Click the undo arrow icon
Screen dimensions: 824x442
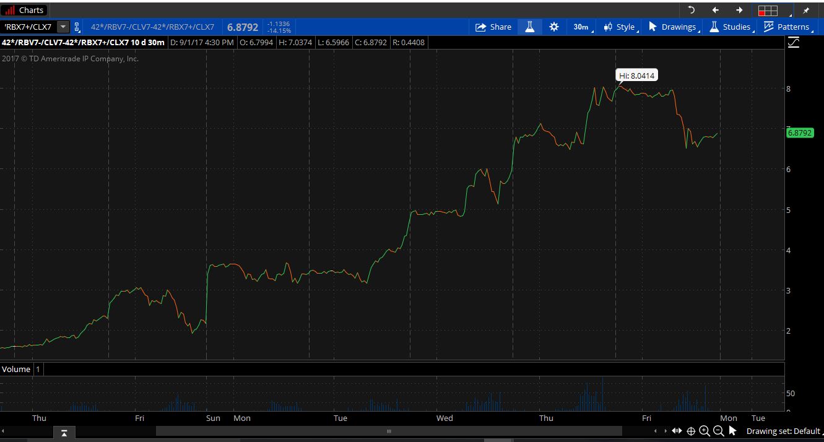pyautogui.click(x=692, y=10)
